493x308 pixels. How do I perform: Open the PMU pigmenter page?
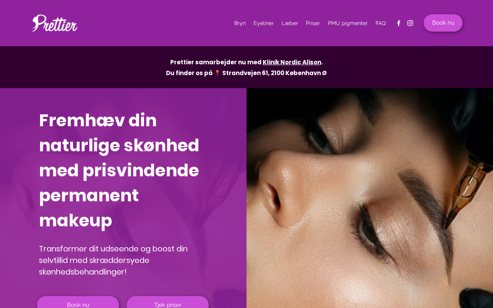pos(348,23)
